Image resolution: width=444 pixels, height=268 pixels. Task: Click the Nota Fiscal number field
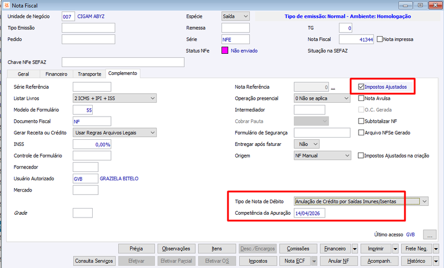point(356,39)
